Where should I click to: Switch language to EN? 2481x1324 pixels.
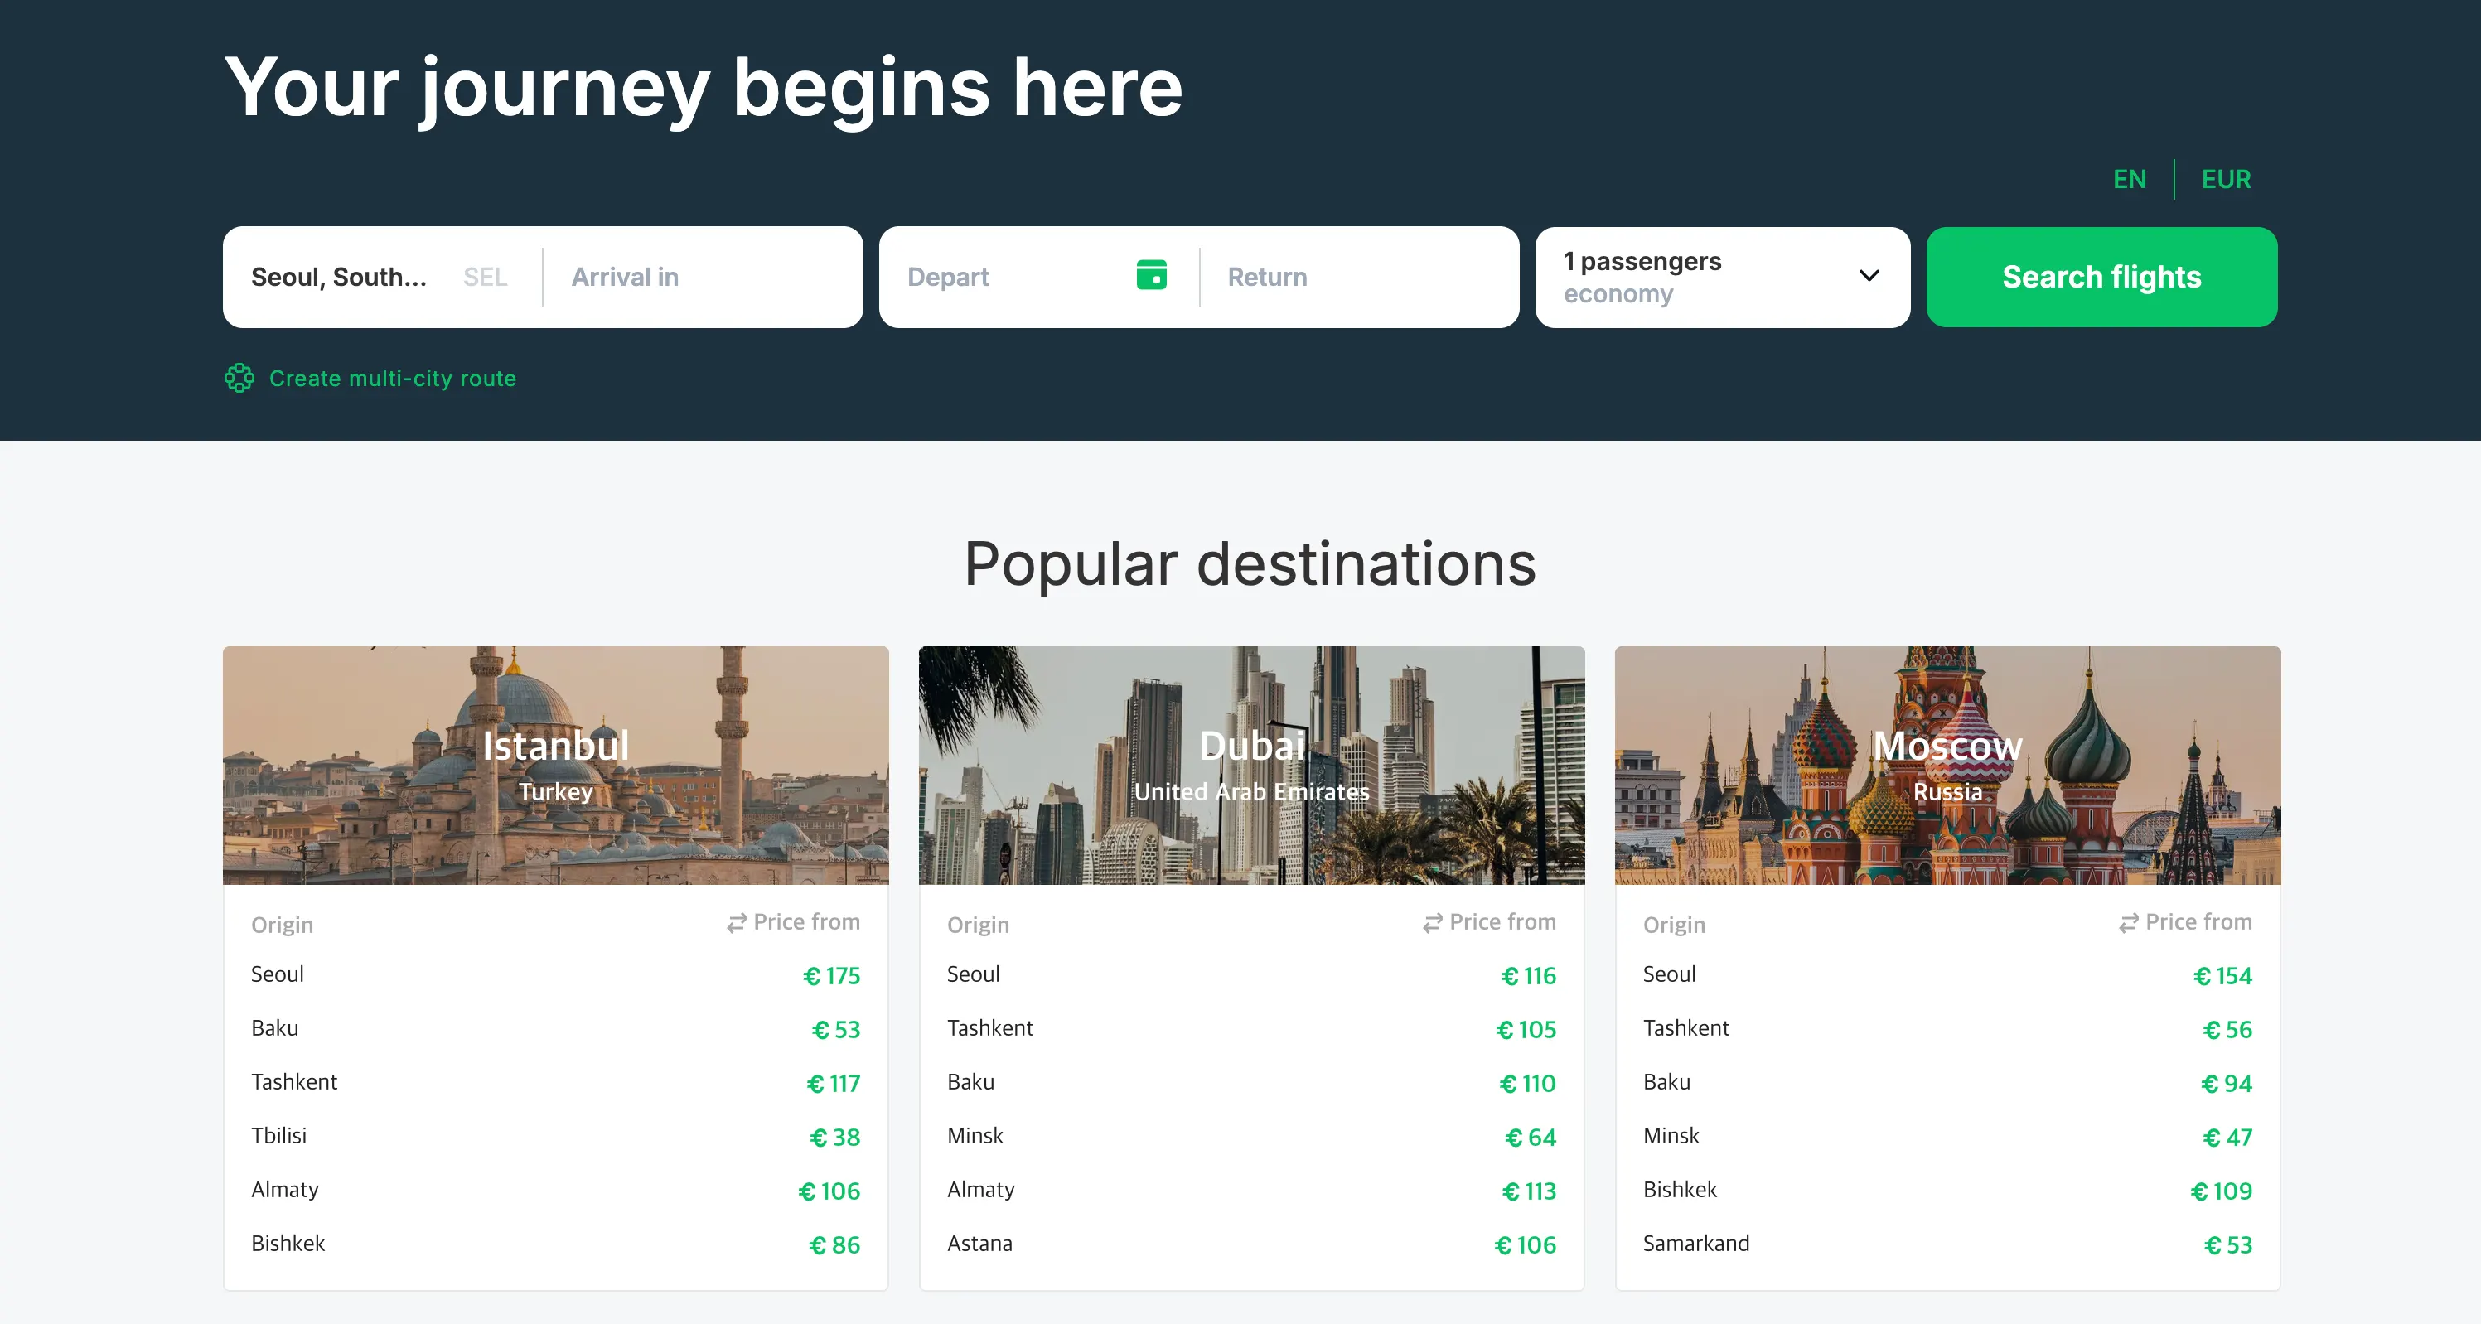tap(2130, 179)
